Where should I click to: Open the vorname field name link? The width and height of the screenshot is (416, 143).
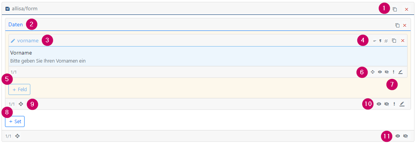[x=28, y=41]
